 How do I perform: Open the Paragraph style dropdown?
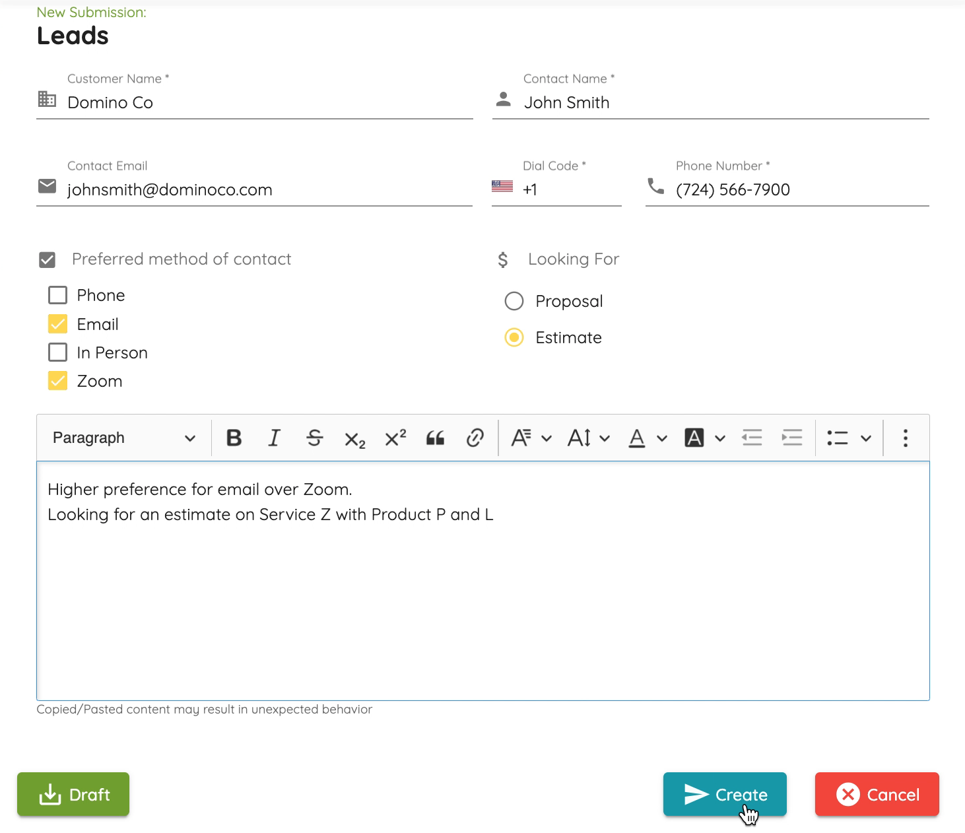pos(124,438)
